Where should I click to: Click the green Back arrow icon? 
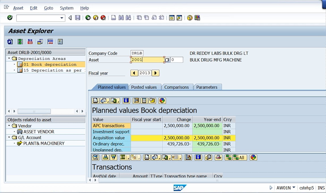tap(88, 18)
